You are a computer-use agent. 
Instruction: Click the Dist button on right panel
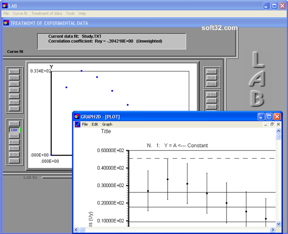click(211, 78)
